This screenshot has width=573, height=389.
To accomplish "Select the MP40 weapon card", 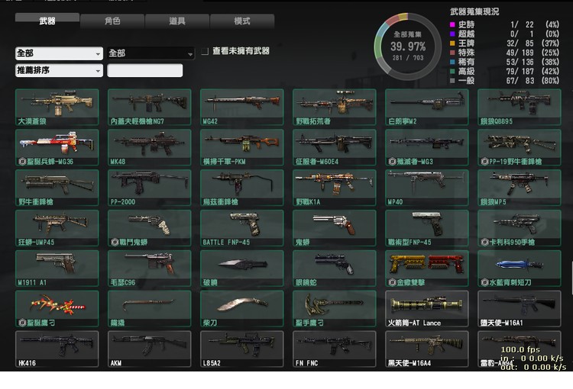I will click(427, 188).
